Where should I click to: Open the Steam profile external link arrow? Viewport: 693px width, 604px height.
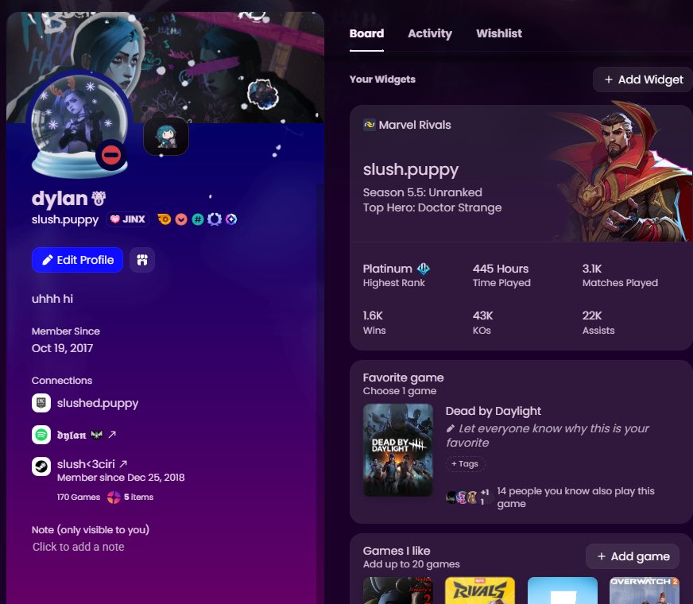click(x=123, y=463)
